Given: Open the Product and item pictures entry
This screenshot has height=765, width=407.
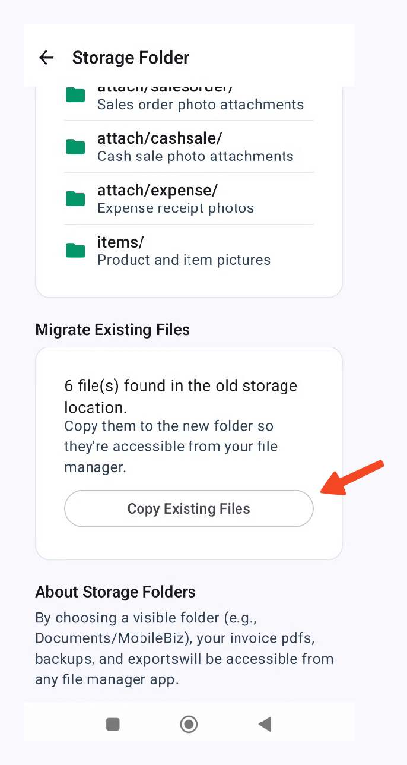Looking at the screenshot, I should coord(183,260).
